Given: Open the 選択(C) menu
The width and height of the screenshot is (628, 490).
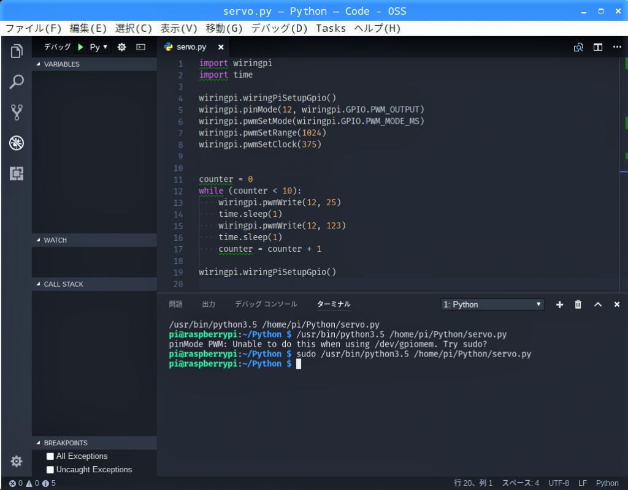Looking at the screenshot, I should tap(133, 28).
